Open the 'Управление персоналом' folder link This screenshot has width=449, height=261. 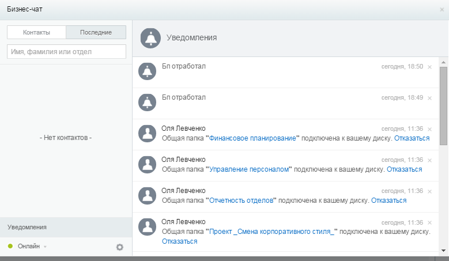click(x=248, y=169)
